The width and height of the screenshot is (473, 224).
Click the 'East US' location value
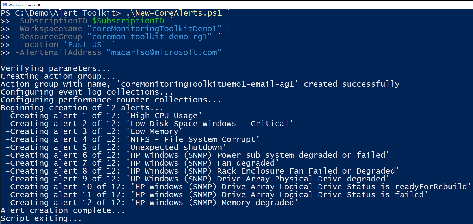tap(85, 45)
